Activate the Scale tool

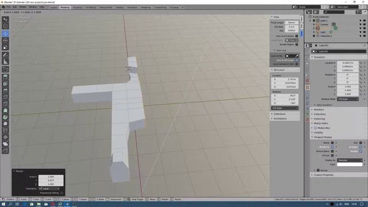point(5,47)
